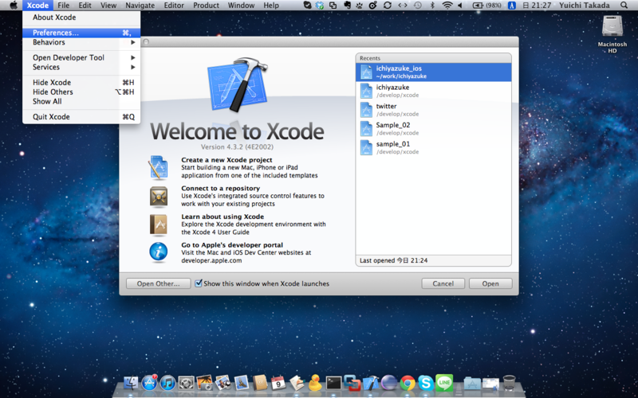Open the Navigate menu
This screenshot has height=398, width=638.
[140, 6]
